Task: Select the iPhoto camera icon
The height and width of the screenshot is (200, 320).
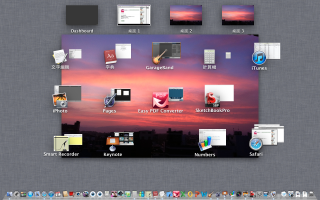Action: tap(60, 100)
